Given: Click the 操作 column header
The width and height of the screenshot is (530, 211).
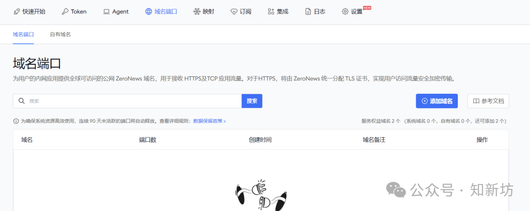Looking at the screenshot, I should point(482,140).
